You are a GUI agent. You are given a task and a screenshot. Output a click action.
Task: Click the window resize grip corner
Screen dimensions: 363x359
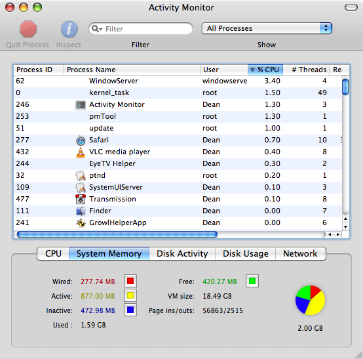coord(359,355)
